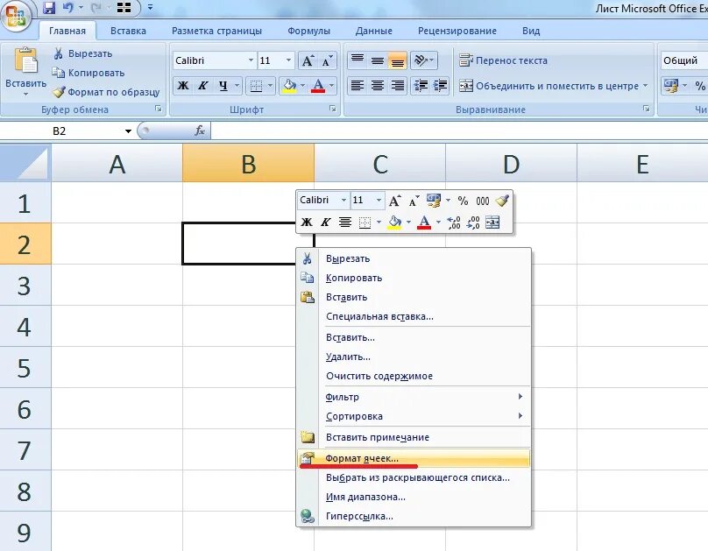Expand ribbon font color dropdown arrow
708x551 pixels.
[x=332, y=86]
